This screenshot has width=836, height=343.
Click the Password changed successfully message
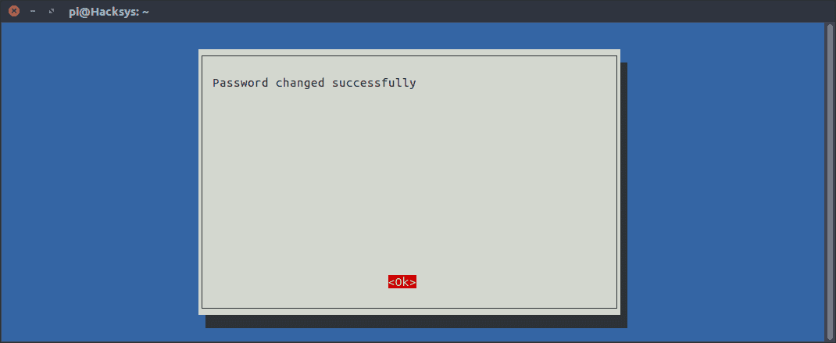point(314,84)
